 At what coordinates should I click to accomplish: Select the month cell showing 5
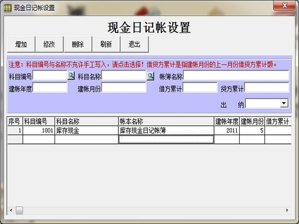tap(252, 131)
